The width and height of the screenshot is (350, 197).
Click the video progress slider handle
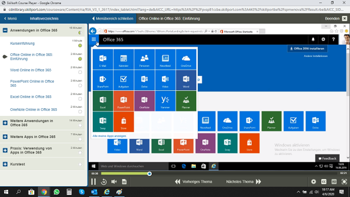150,174
